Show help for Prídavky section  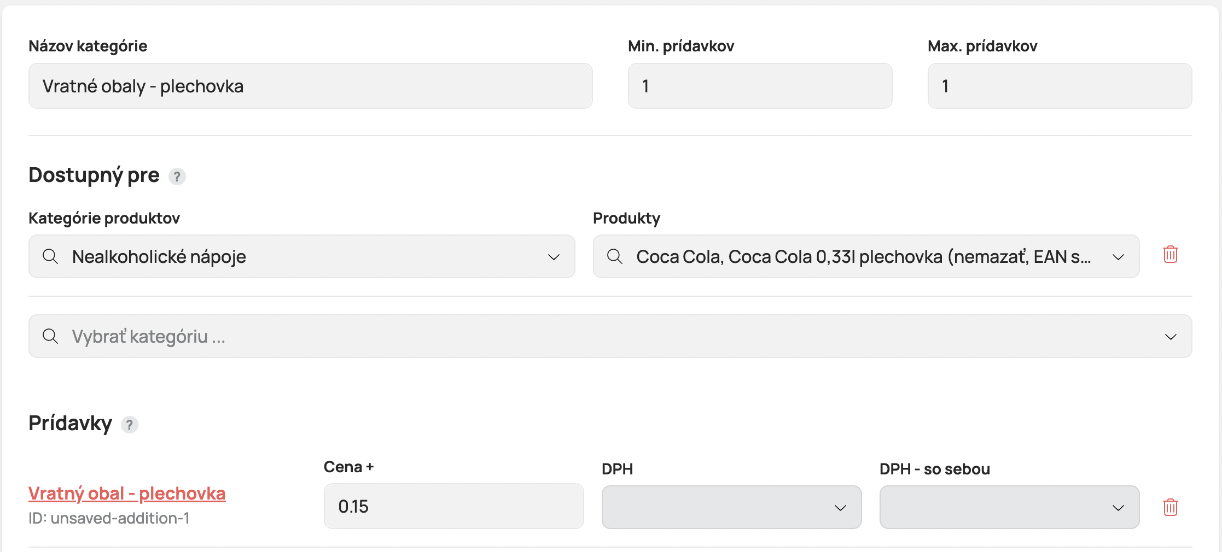tap(129, 425)
